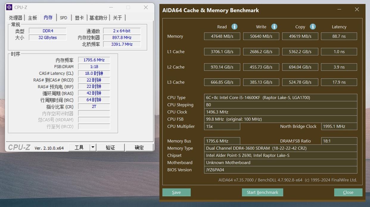Viewport: 370px width, 207px height.
Task: Click Start Benchmark in AIDA64
Action: pos(262,192)
